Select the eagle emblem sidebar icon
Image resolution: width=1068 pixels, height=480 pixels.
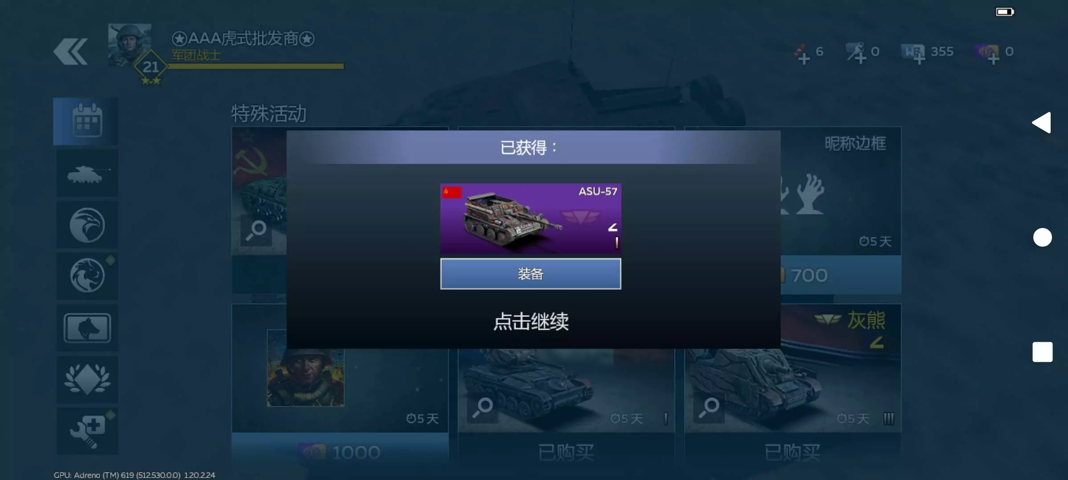87,225
